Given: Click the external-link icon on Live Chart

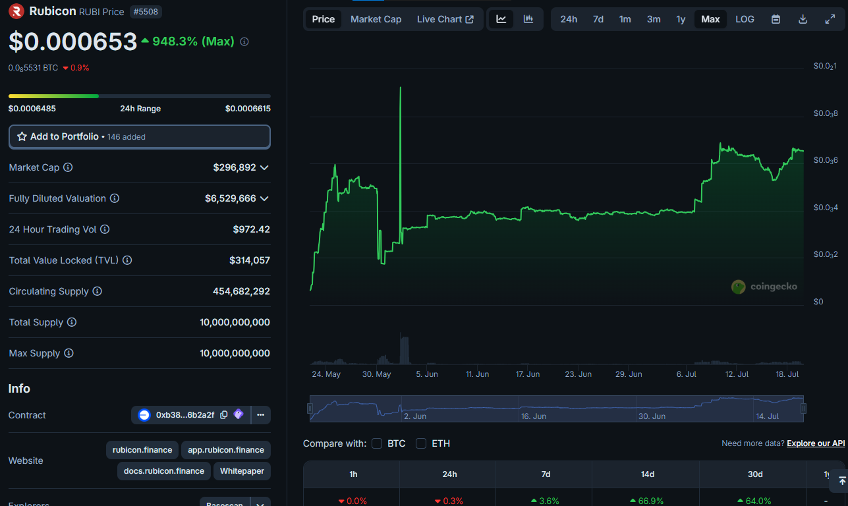Looking at the screenshot, I should [x=470, y=19].
